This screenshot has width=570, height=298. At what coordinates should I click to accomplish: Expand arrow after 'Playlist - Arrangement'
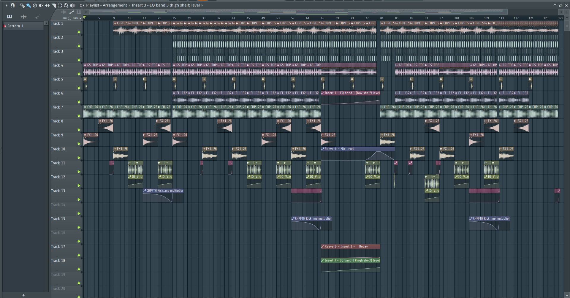tap(129, 5)
